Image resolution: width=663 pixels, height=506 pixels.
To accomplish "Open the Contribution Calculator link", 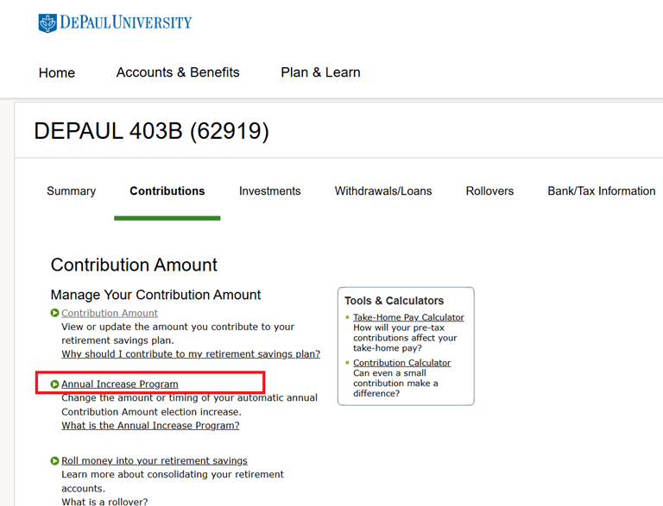I will (401, 363).
